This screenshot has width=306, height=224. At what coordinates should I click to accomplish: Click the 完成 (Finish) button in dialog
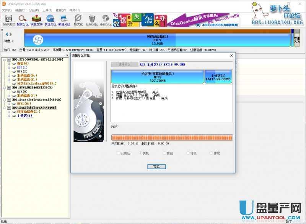[x=156, y=166]
